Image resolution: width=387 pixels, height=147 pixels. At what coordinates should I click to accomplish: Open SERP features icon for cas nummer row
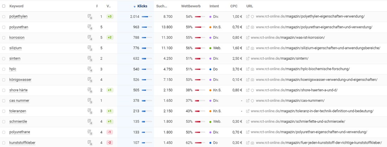point(90,101)
